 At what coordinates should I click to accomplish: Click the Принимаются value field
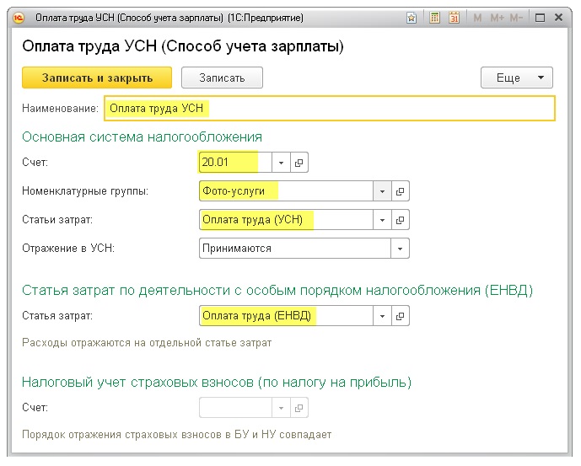point(295,249)
